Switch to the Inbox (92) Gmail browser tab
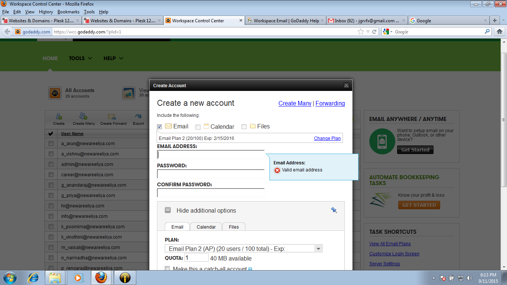Screen dimensions: 507x285 click(367, 20)
